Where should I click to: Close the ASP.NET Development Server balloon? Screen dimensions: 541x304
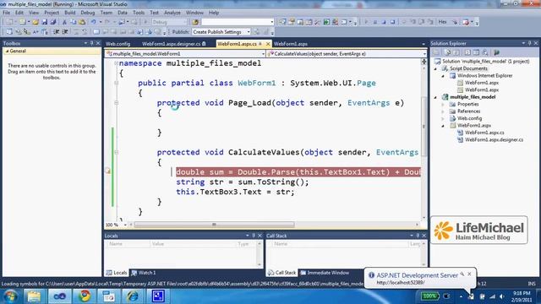[x=470, y=274]
